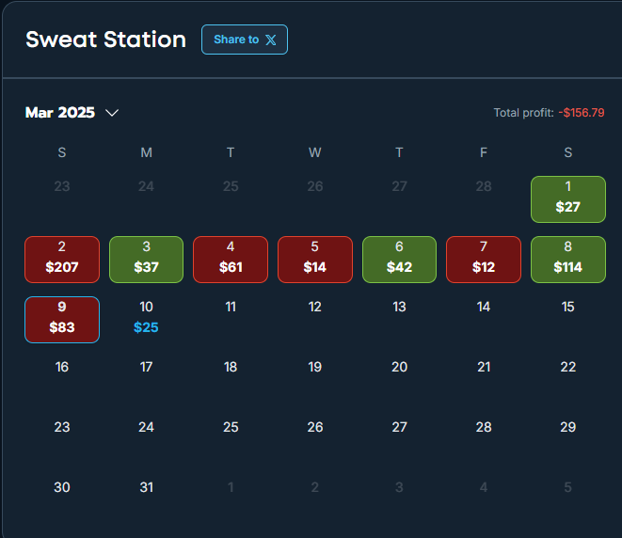Pick day 22 in the calendar
This screenshot has height=538, width=622.
tap(568, 367)
